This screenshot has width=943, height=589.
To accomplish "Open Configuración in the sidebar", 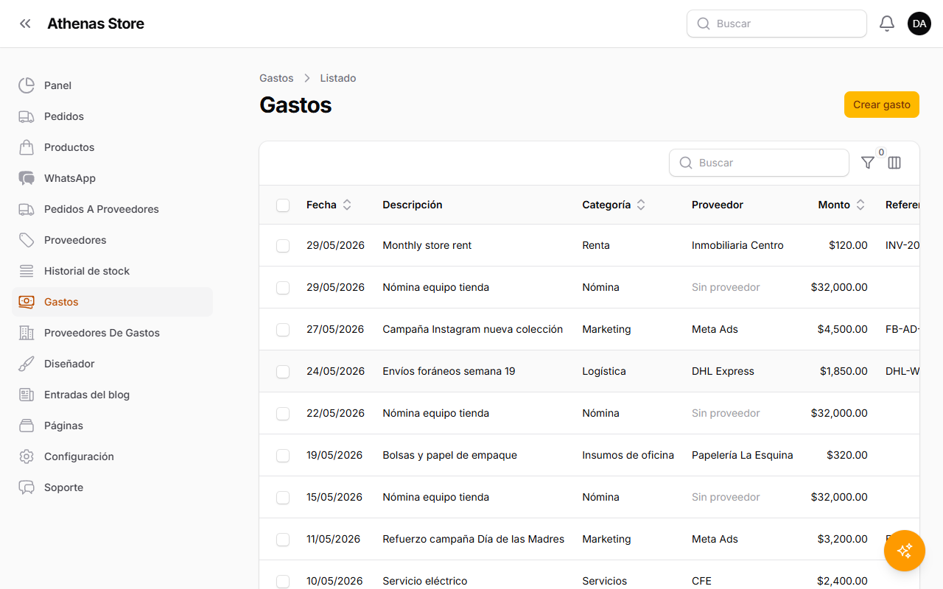I will click(x=112, y=456).
